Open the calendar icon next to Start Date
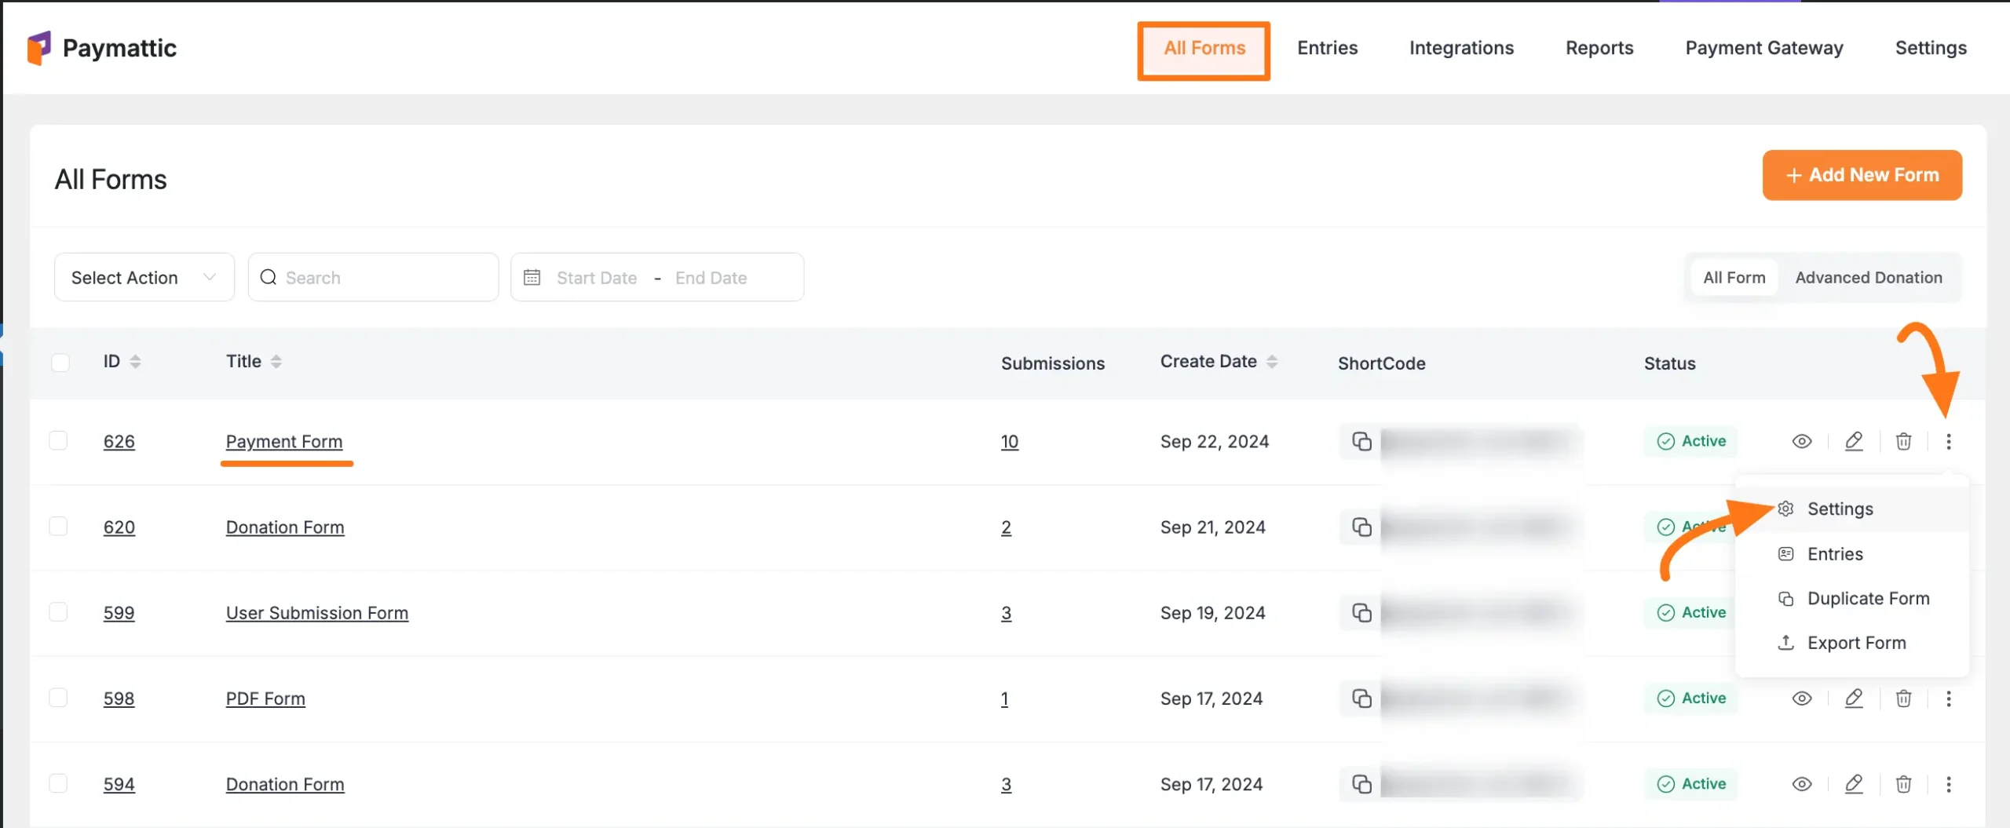The height and width of the screenshot is (828, 2010). pyautogui.click(x=533, y=276)
